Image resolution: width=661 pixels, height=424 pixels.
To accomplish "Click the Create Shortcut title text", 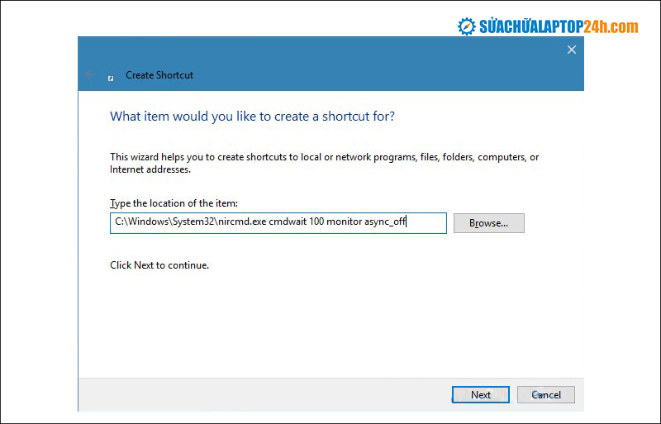I will (x=159, y=75).
